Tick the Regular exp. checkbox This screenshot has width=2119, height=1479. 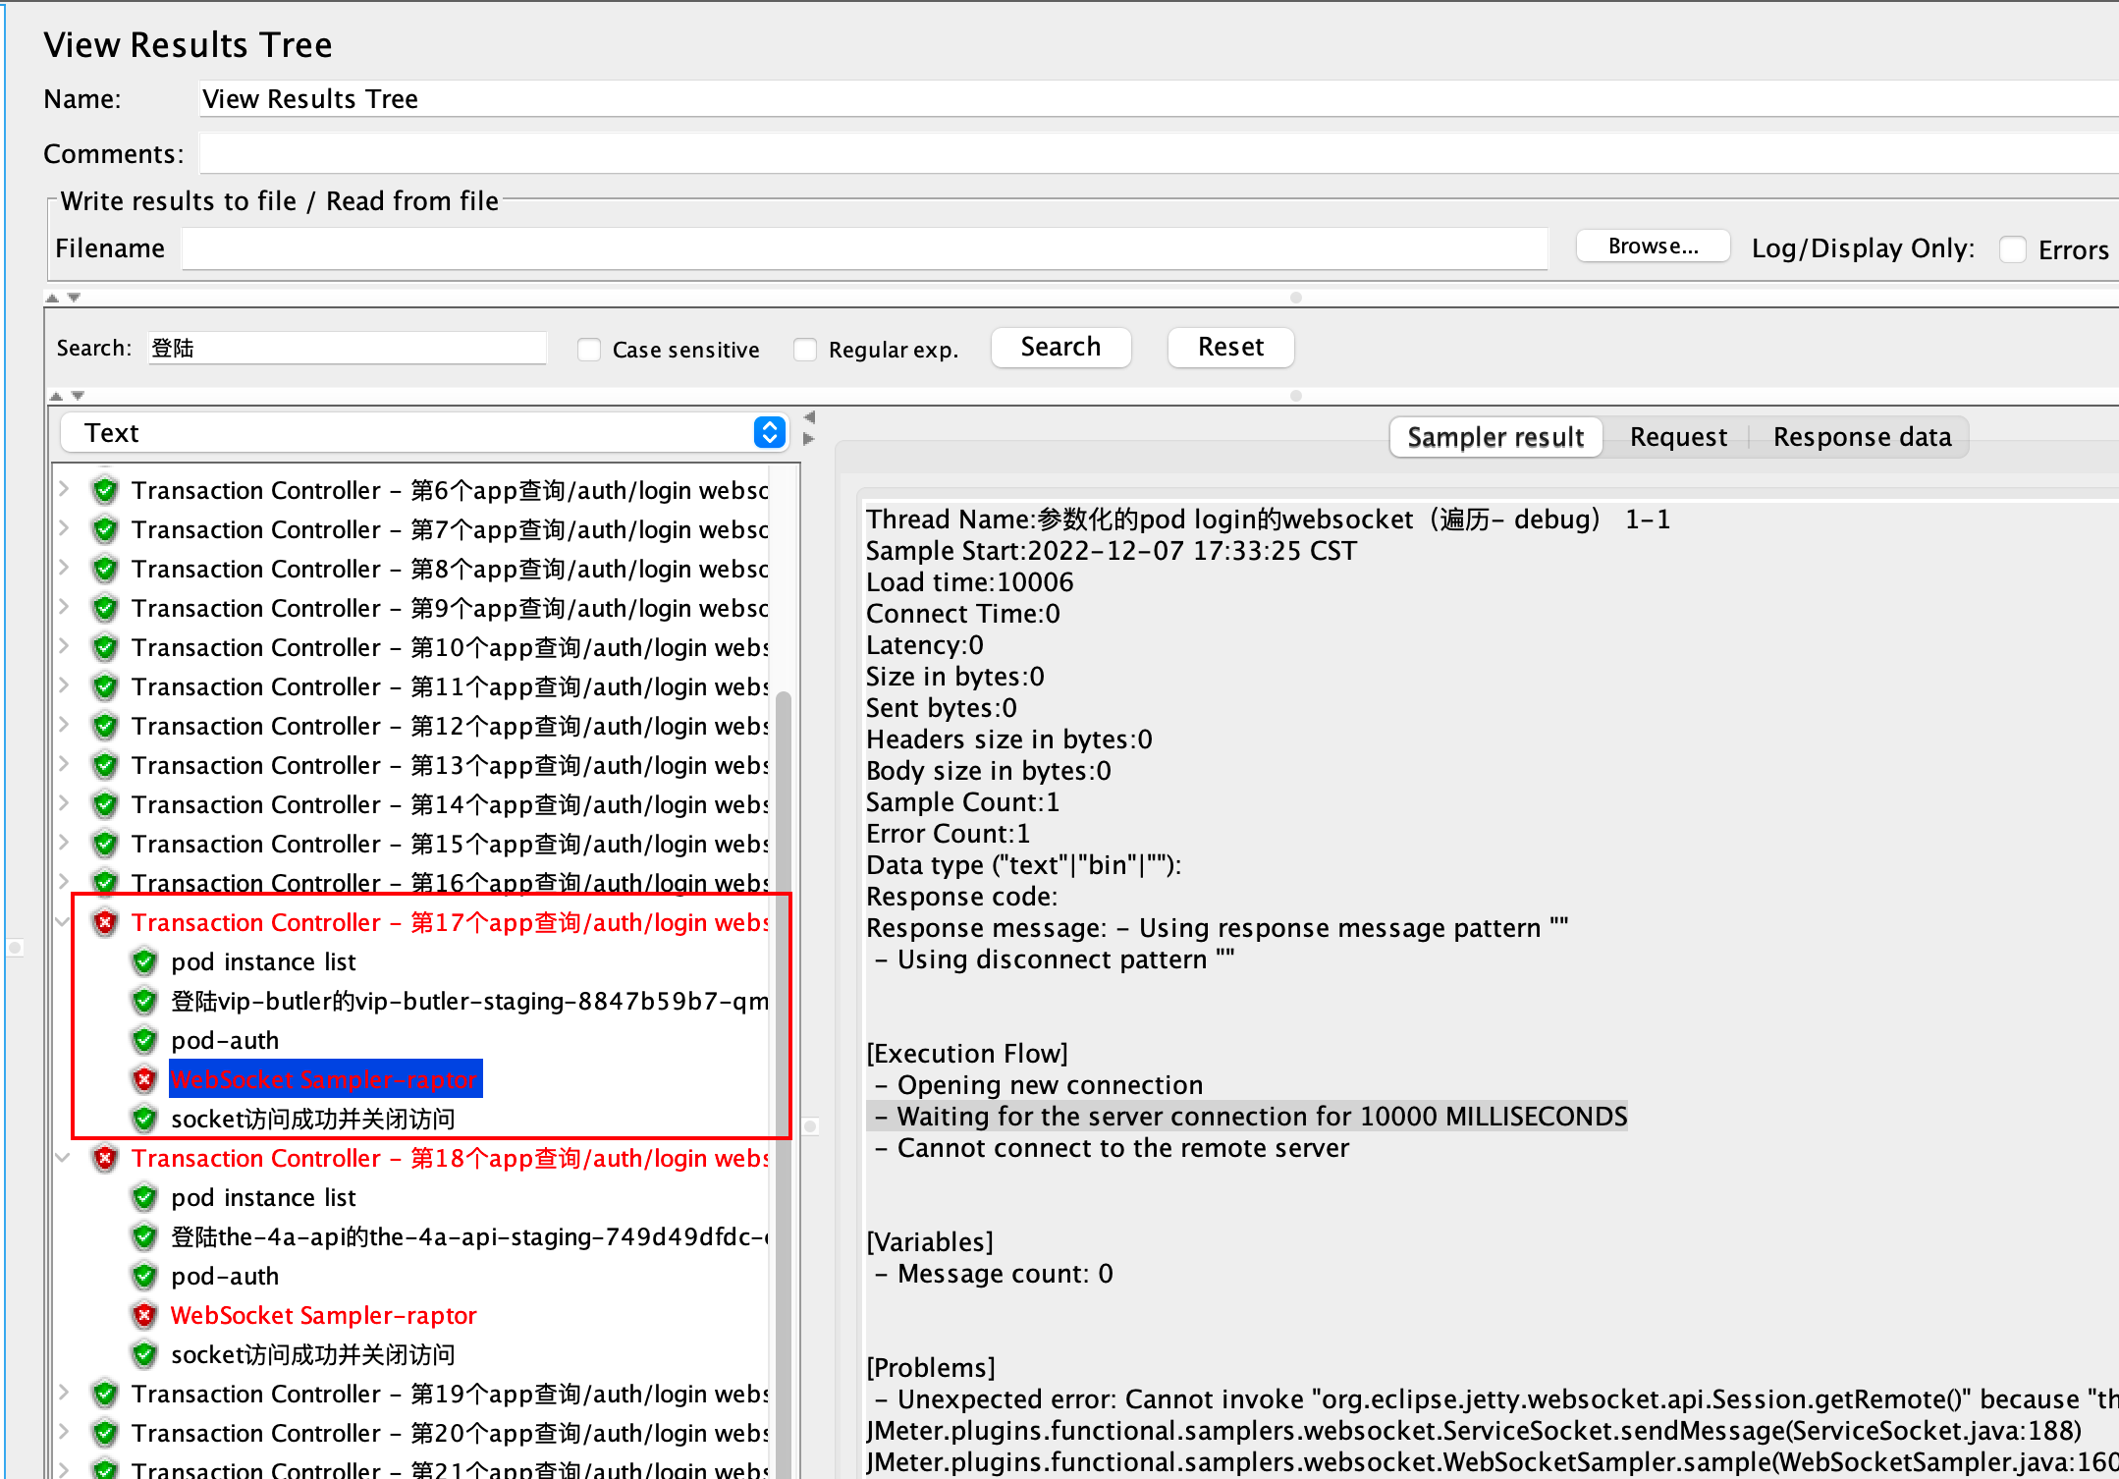click(x=805, y=350)
